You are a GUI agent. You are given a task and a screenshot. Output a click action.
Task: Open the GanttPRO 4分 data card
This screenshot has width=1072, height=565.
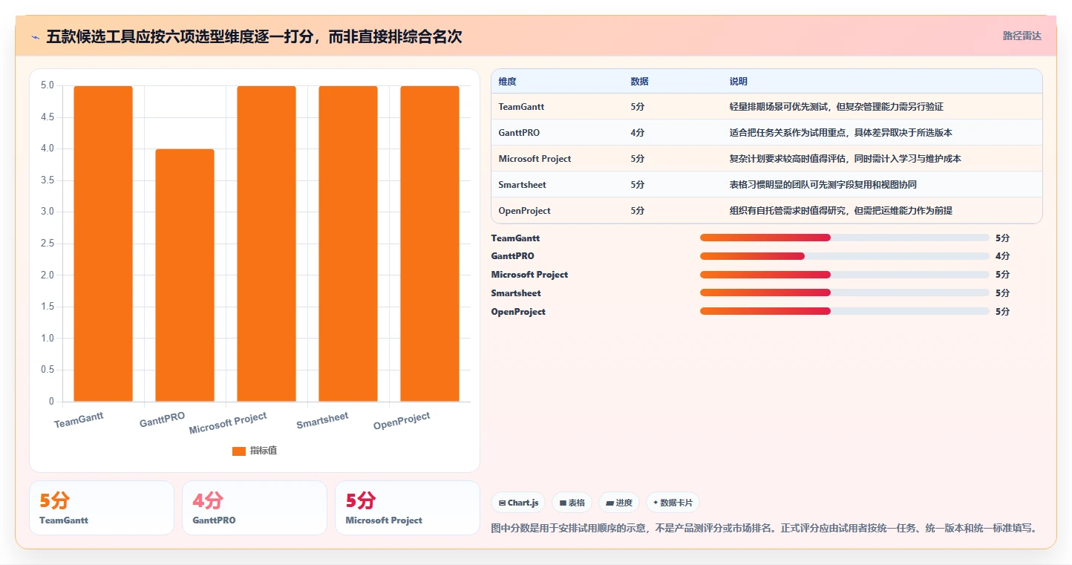coord(255,508)
